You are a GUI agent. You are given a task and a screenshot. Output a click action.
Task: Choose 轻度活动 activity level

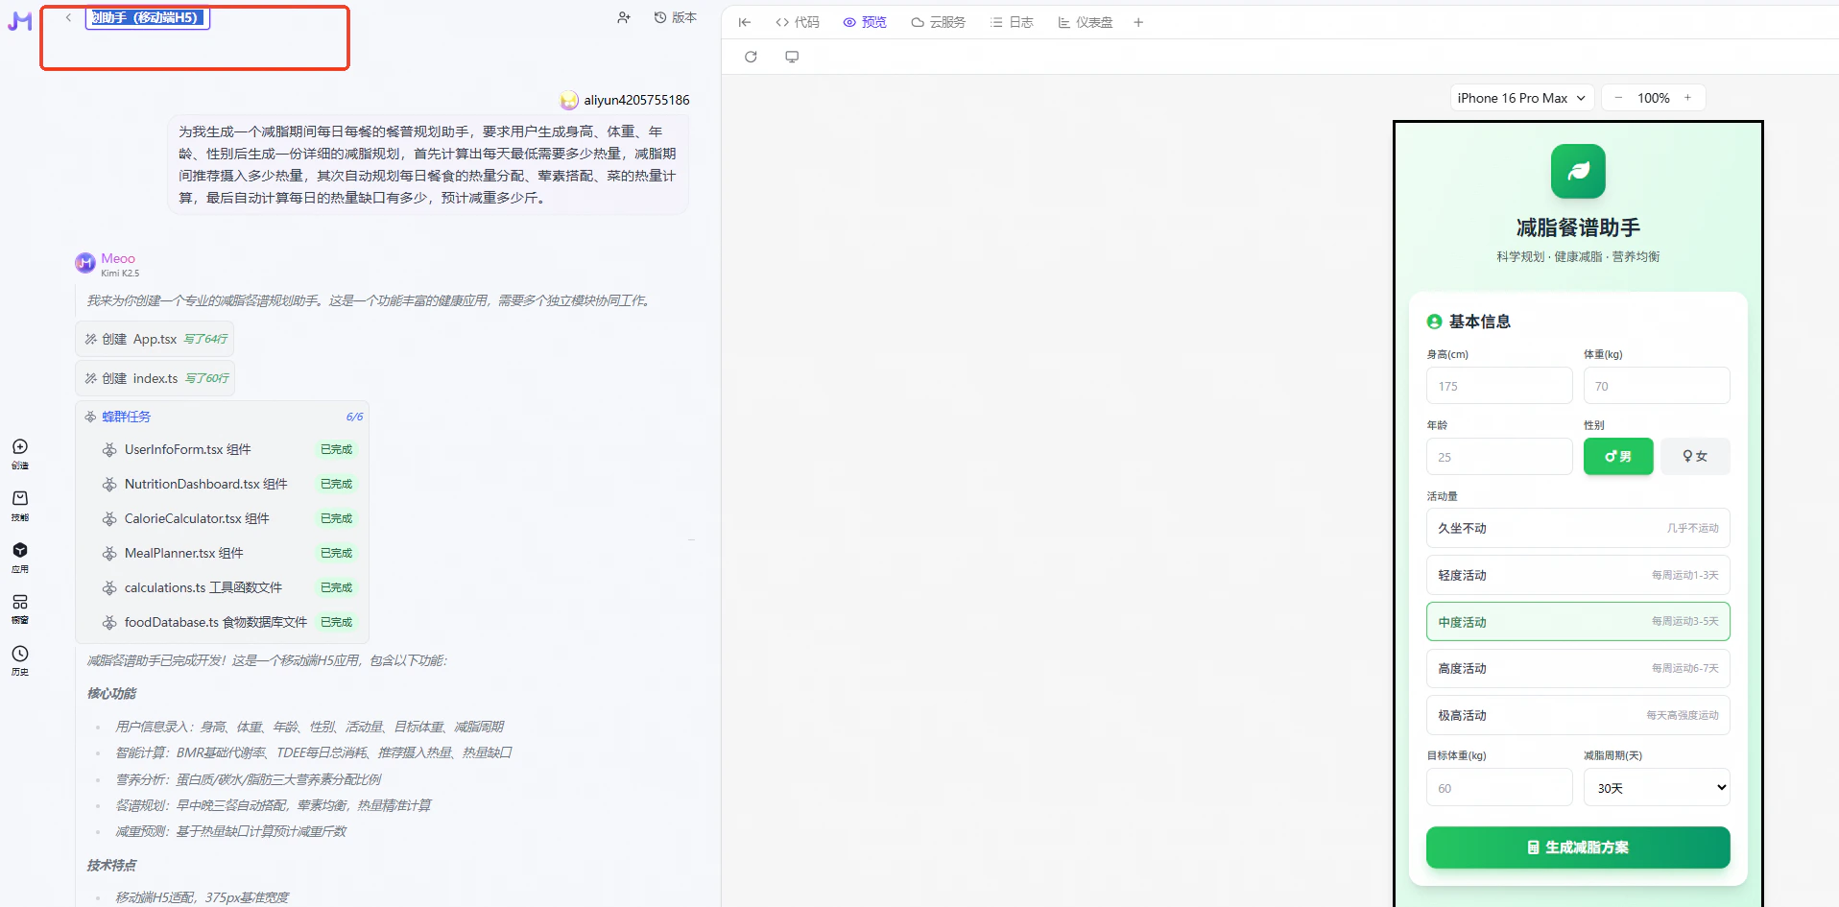pos(1578,575)
